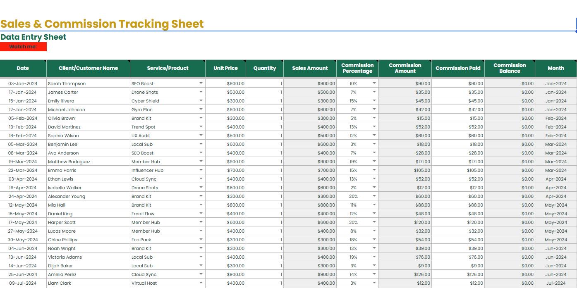Select the $120.00 commission amount cell
577x288 pixels.
(x=405, y=222)
